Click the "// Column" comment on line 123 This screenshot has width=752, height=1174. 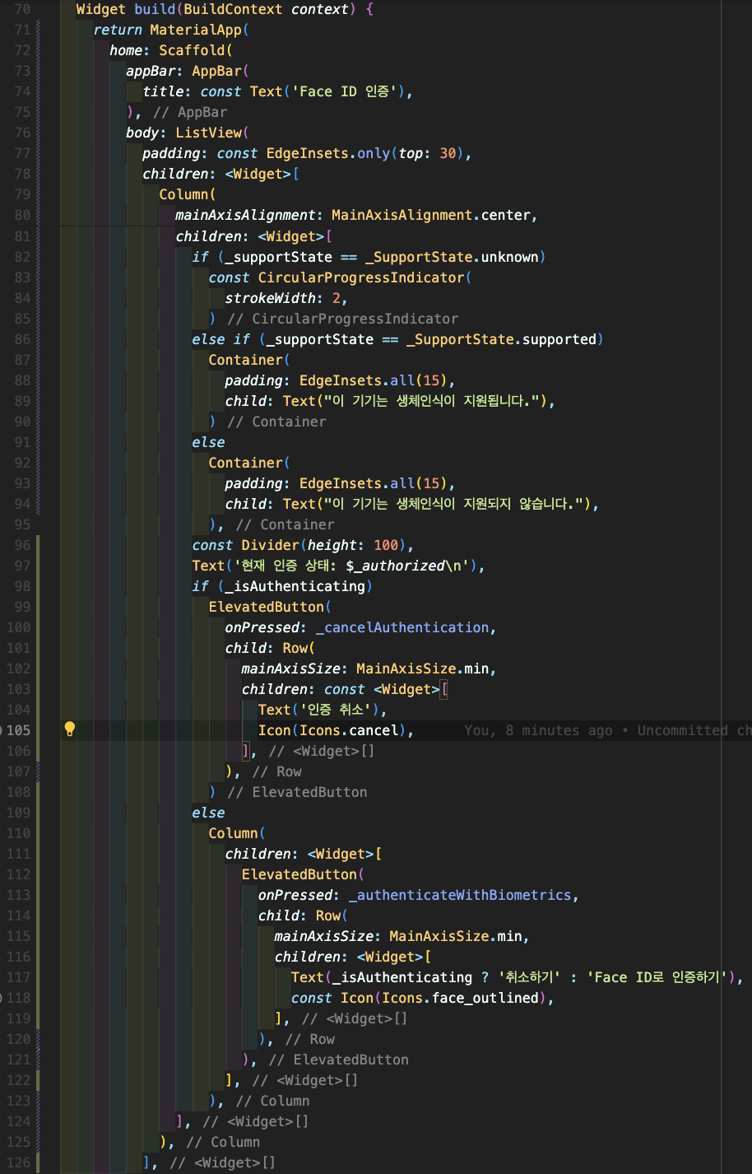coord(273,1101)
